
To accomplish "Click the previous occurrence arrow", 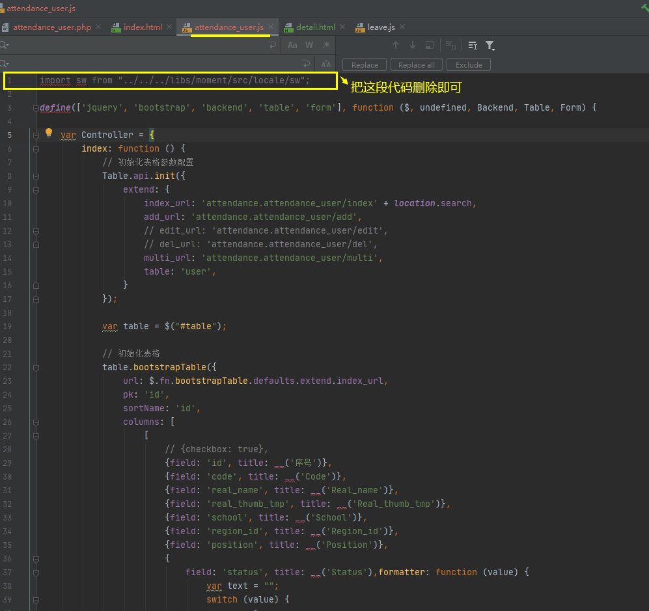I will 396,46.
